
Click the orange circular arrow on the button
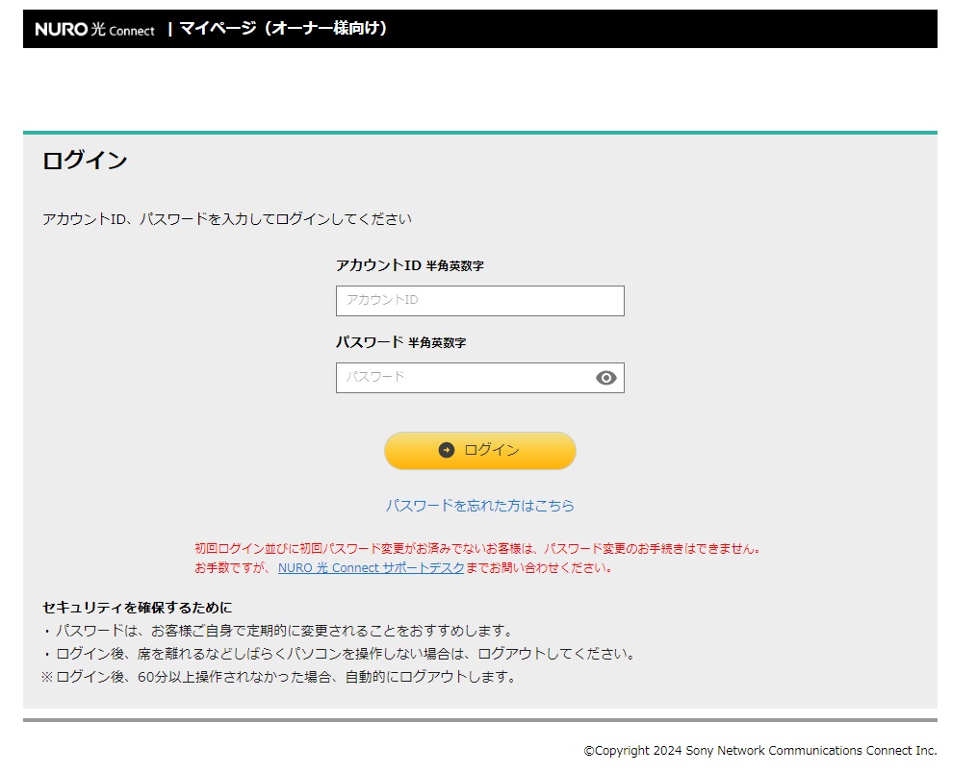[446, 450]
